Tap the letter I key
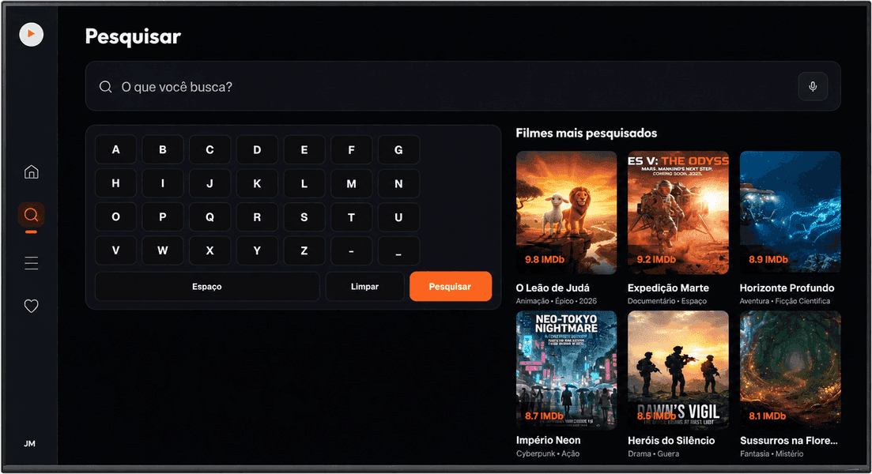This screenshot has height=474, width=872. tap(162, 183)
